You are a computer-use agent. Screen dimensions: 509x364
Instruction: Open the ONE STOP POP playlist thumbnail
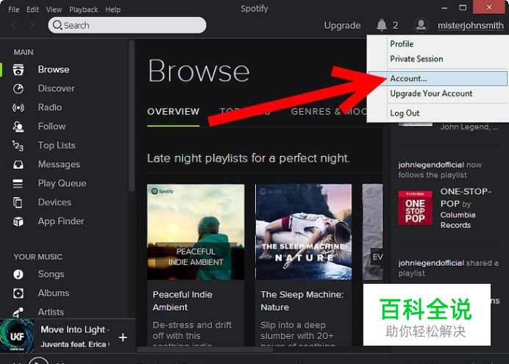click(415, 208)
